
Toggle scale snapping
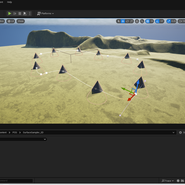tap(169, 21)
